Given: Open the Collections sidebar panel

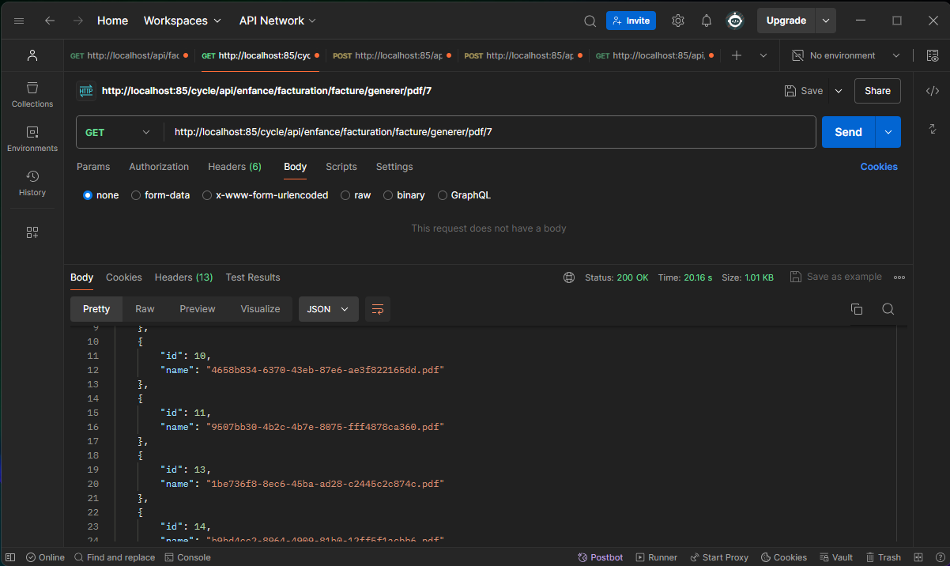Looking at the screenshot, I should pyautogui.click(x=32, y=94).
